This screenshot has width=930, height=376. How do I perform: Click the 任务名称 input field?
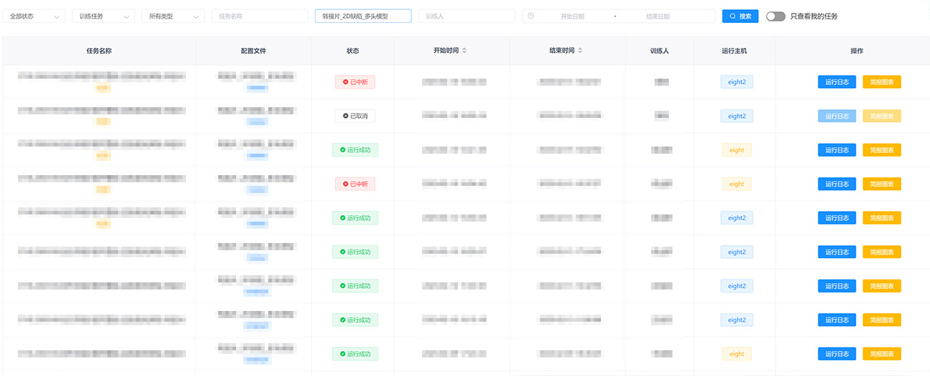tap(259, 16)
